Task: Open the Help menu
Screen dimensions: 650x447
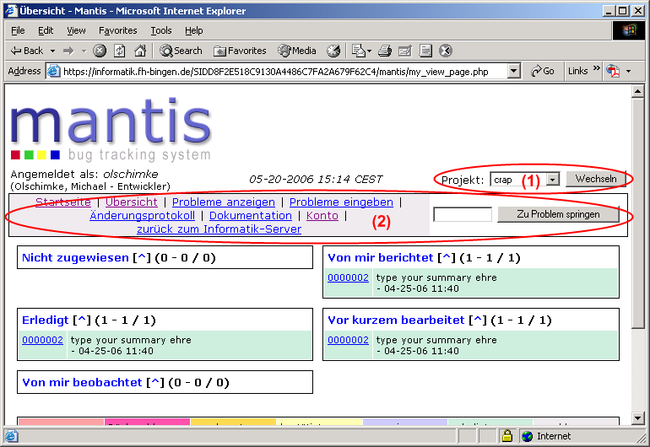Action: pos(193,30)
